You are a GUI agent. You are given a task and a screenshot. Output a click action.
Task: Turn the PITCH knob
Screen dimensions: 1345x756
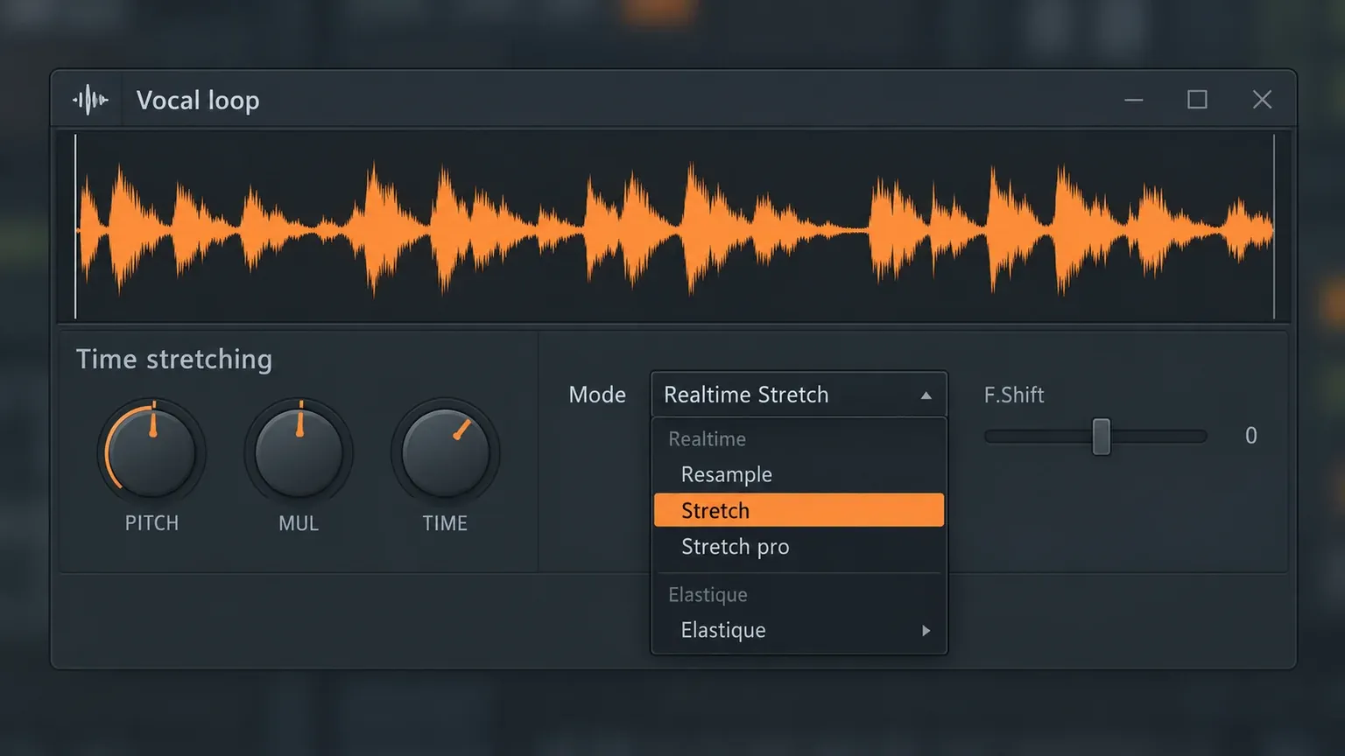(x=151, y=452)
